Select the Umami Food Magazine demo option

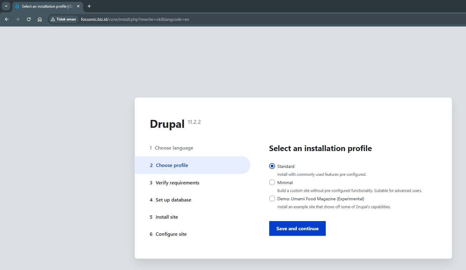coord(272,198)
